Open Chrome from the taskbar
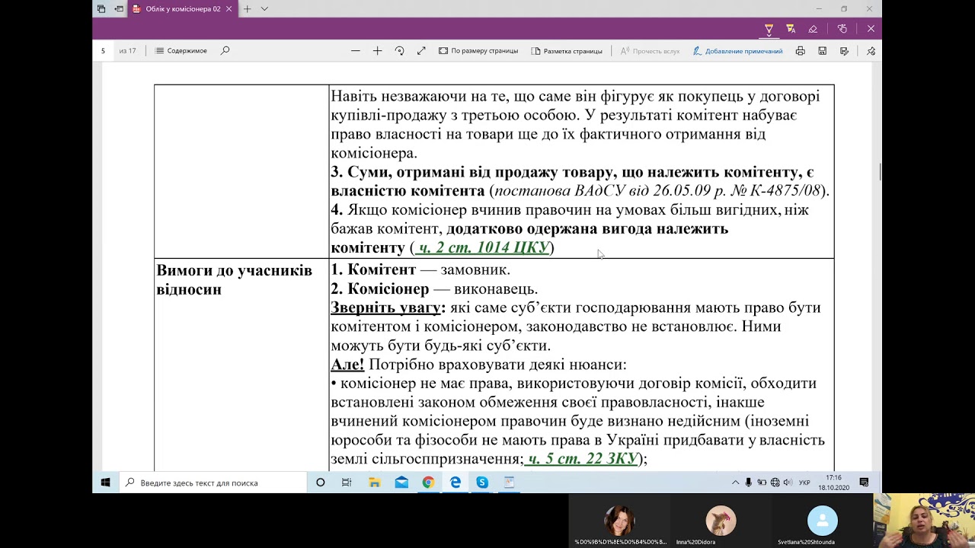This screenshot has height=548, width=975. (428, 483)
